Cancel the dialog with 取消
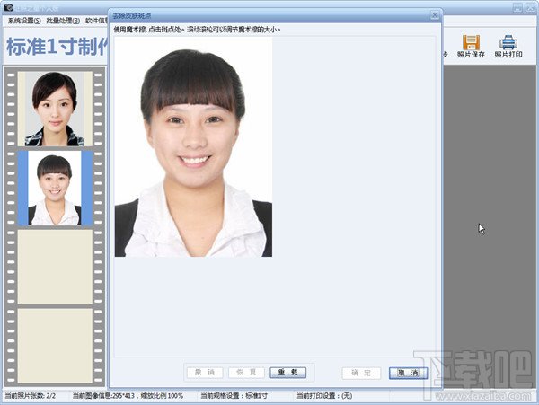The image size is (539, 405). pos(408,373)
